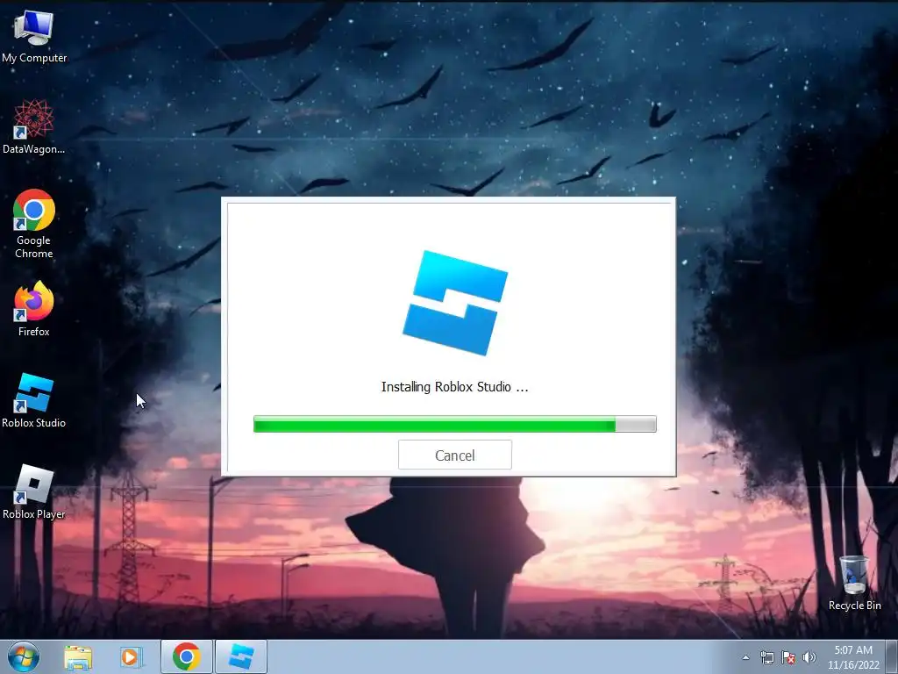Screen dimensions: 898x674
Task: Show hidden system tray icons
Action: point(745,657)
